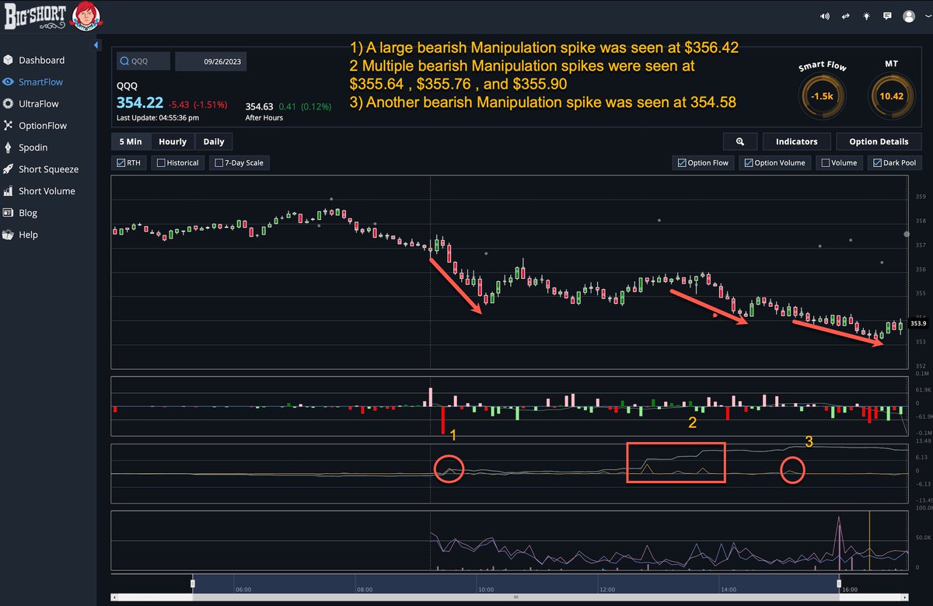Viewport: 933px width, 606px height.
Task: Switch to the Hourly timeframe tab
Action: 173,141
